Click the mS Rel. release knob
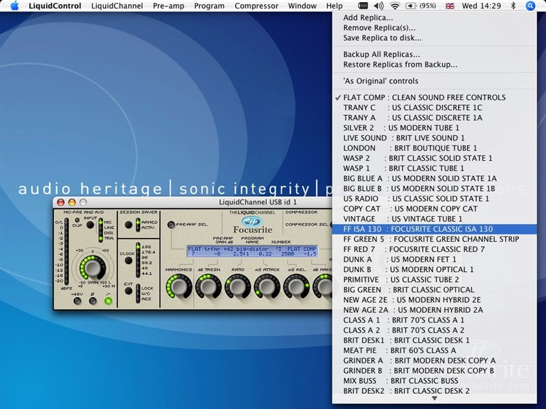The image size is (546, 409). pos(296,286)
